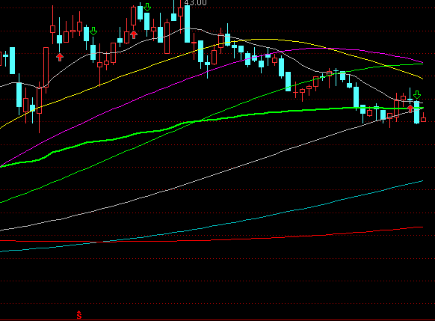The width and height of the screenshot is (435, 321).
Task: Select the large cyan candle beside the 43.00 label
Action: point(188,24)
